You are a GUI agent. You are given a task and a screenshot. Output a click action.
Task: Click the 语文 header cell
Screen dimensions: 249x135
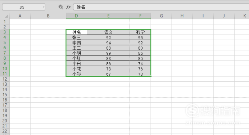(x=108, y=32)
